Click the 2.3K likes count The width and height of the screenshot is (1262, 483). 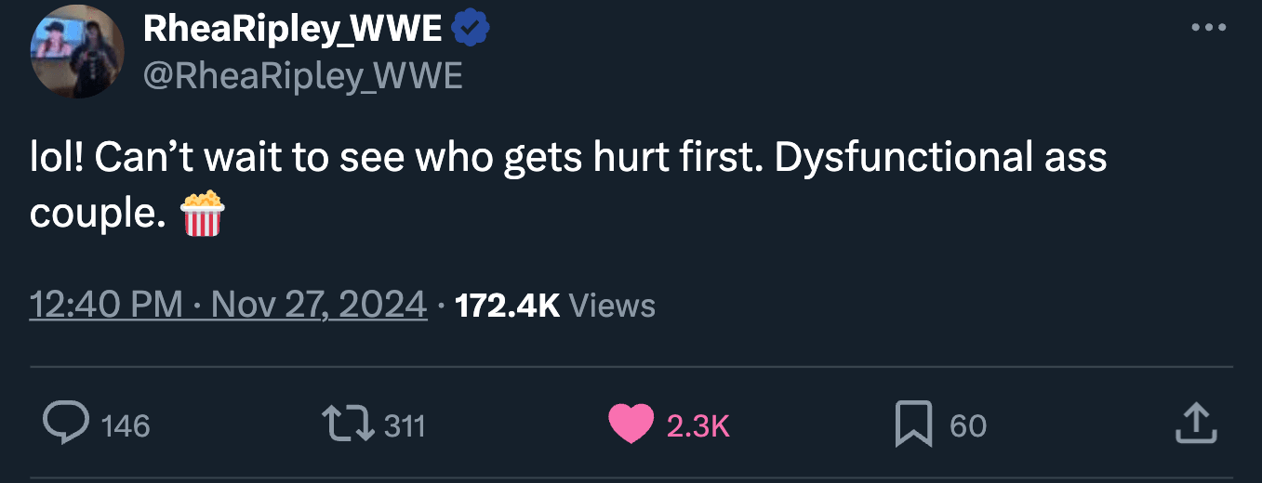[x=697, y=425]
